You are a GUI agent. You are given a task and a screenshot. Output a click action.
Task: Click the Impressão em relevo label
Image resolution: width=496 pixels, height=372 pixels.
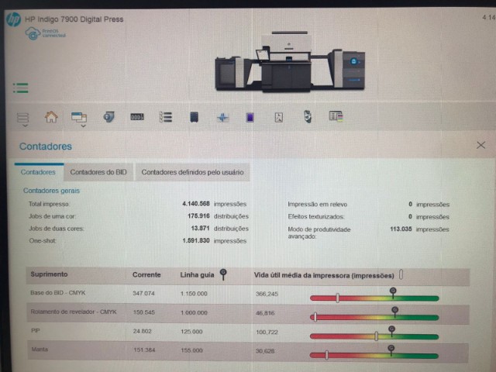(317, 205)
